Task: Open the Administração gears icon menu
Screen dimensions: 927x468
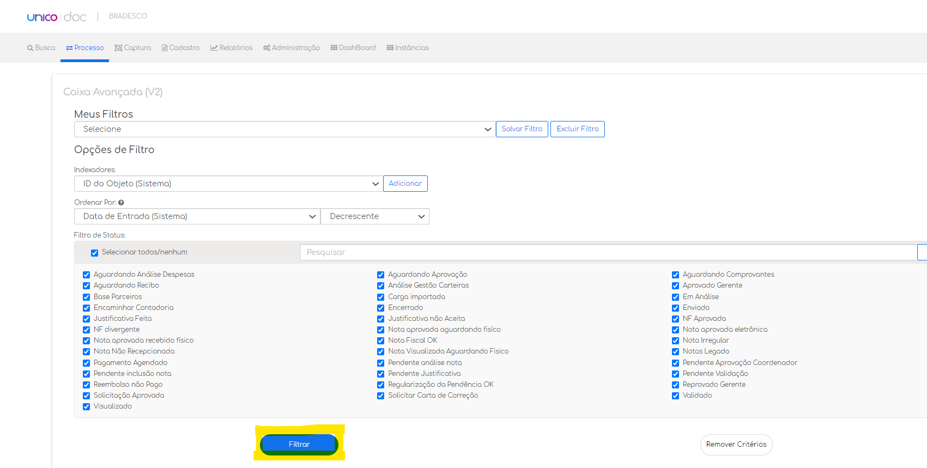Action: [x=266, y=48]
